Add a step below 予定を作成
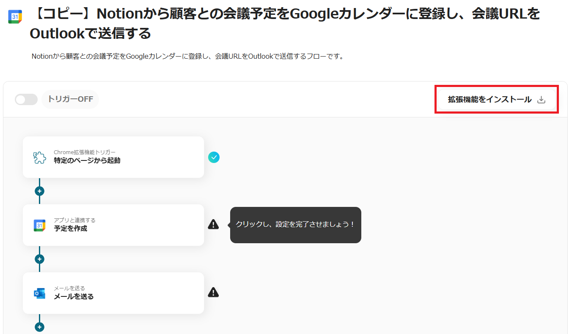The width and height of the screenshot is (572, 334). (40, 259)
